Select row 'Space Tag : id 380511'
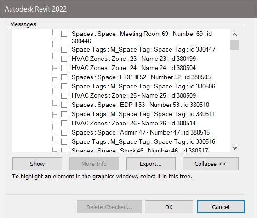Viewport: 257px width, 218px height. [x=143, y=114]
